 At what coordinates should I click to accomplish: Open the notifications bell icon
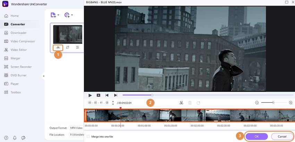[15, 138]
